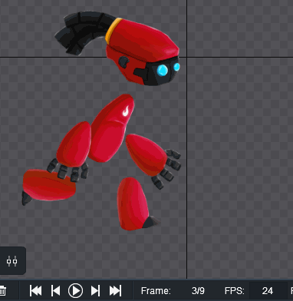This screenshot has width=293, height=301.
Task: Click the trash delete icon
Action: [2, 291]
